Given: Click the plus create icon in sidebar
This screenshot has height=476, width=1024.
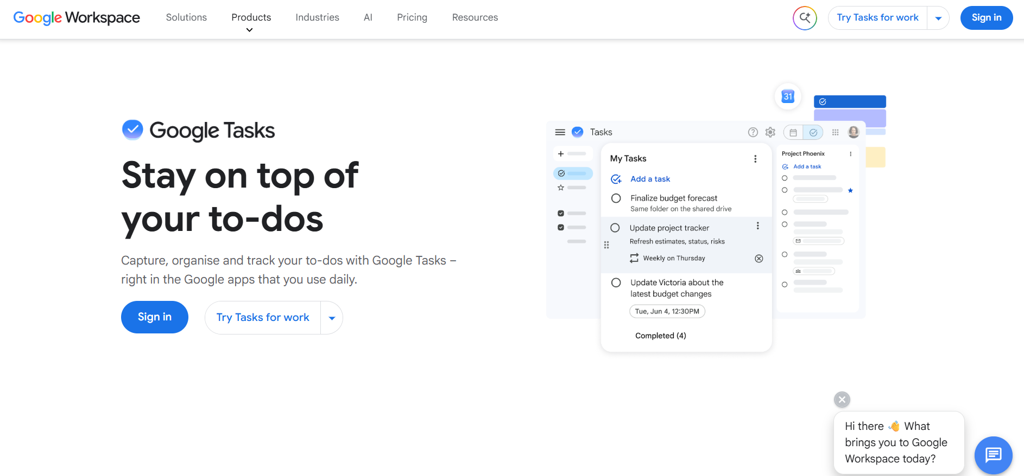Looking at the screenshot, I should pyautogui.click(x=561, y=154).
